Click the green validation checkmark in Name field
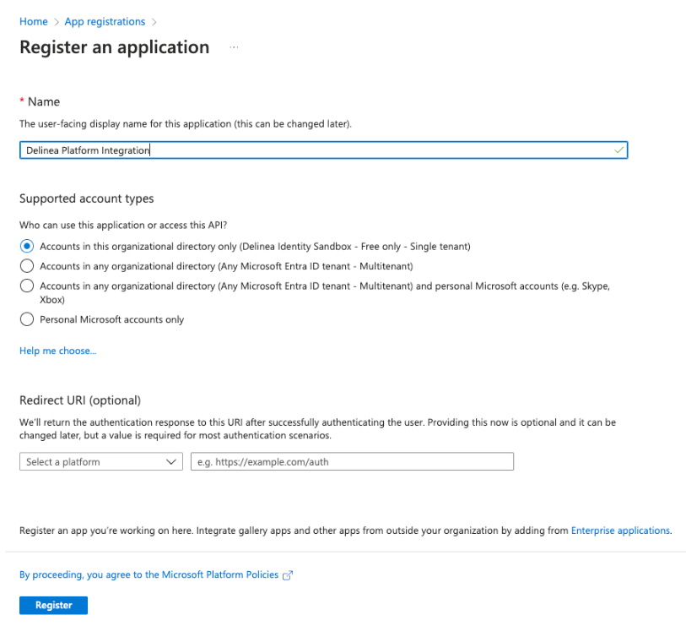This screenshot has width=686, height=626. click(618, 150)
